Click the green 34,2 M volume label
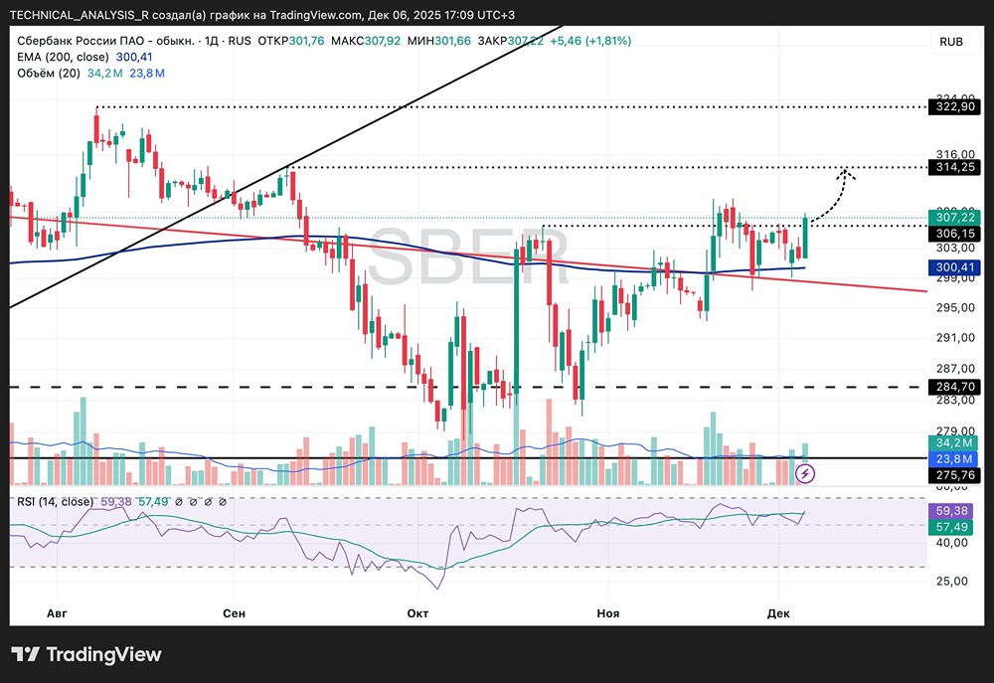 955,441
